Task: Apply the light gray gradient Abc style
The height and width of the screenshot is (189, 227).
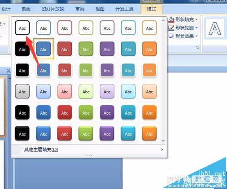Action: [x=22, y=91]
